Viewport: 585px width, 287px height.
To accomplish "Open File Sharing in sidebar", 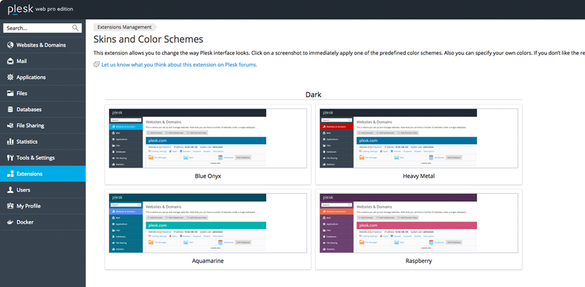I will (x=43, y=126).
